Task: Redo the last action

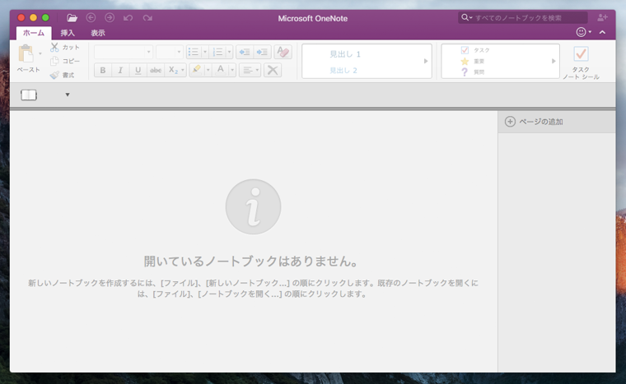Action: coord(147,18)
